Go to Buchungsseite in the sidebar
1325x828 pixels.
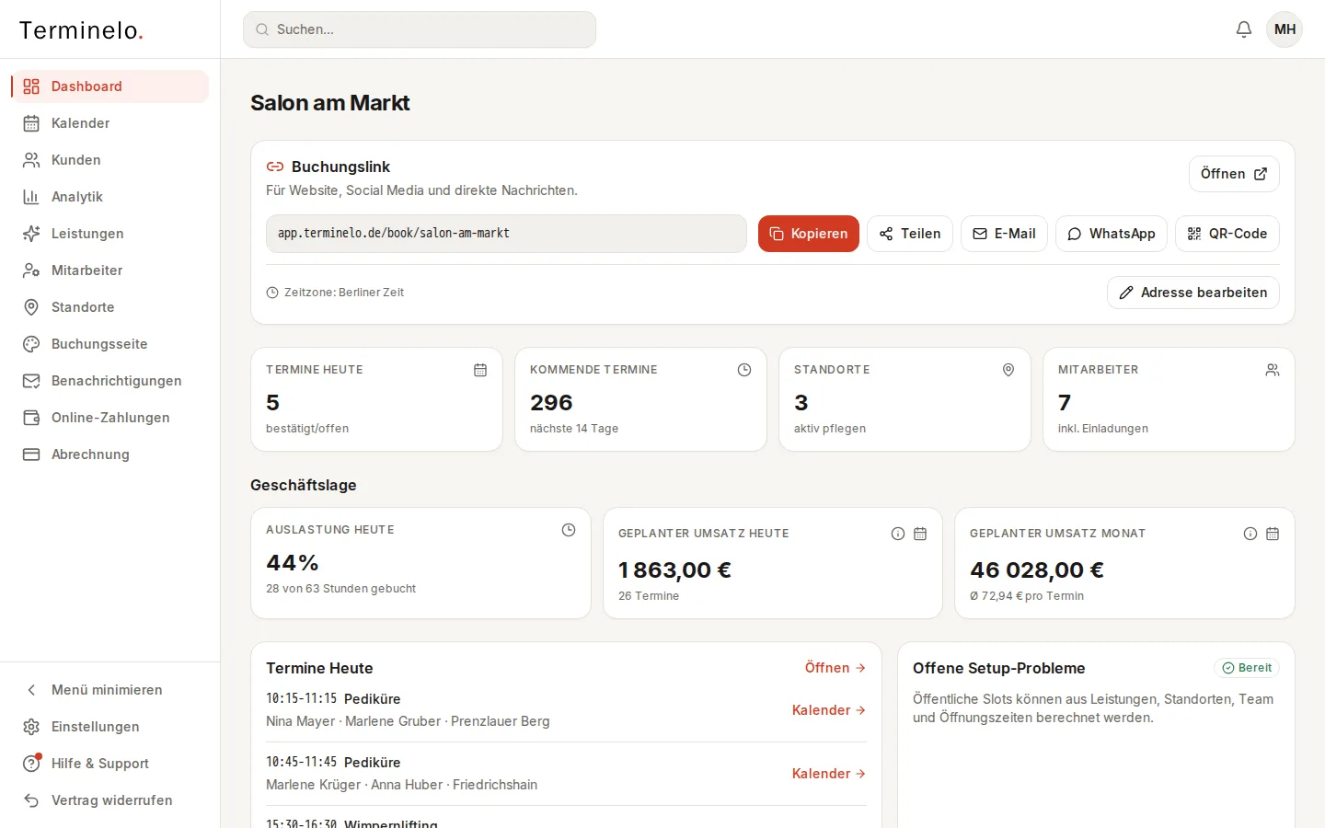(x=110, y=344)
